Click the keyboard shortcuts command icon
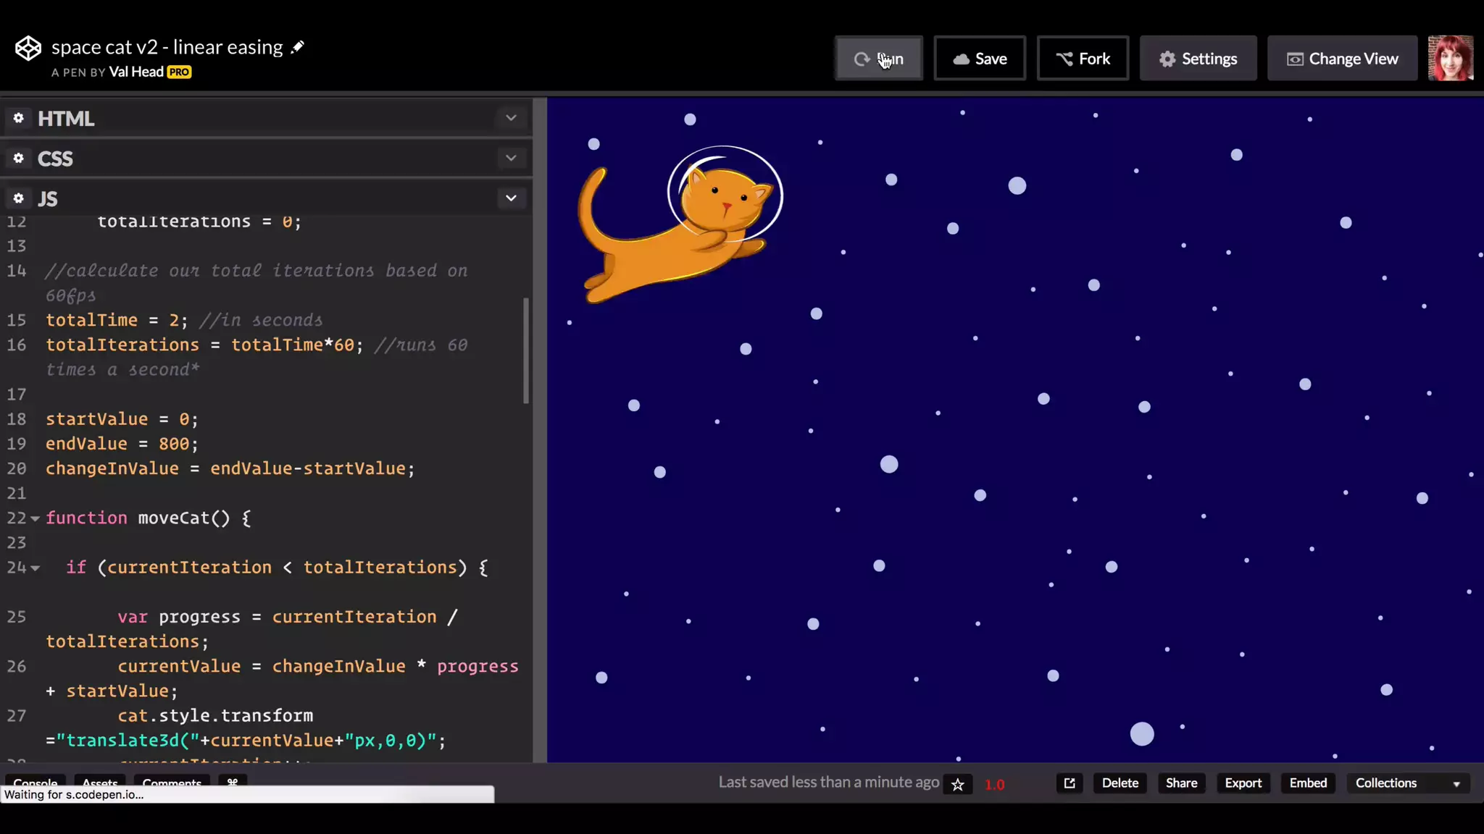 coord(233,783)
